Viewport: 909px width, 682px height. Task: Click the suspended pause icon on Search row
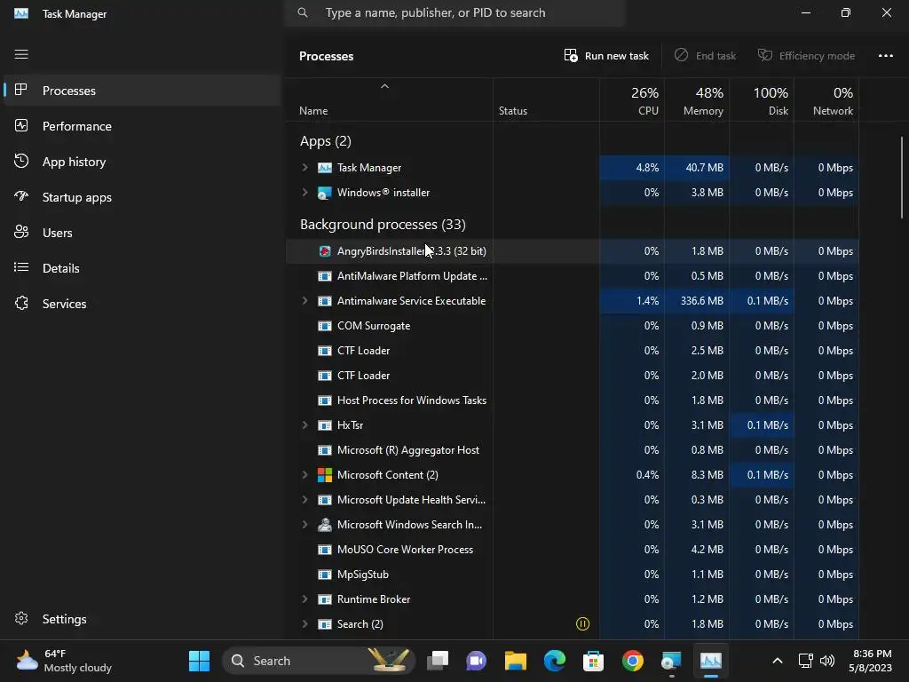[582, 624]
